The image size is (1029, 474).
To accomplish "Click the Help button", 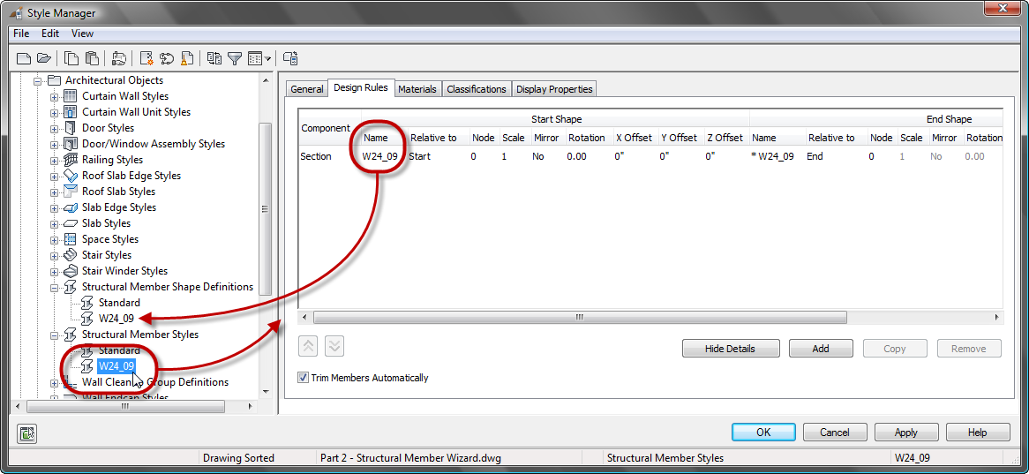I will [x=977, y=433].
